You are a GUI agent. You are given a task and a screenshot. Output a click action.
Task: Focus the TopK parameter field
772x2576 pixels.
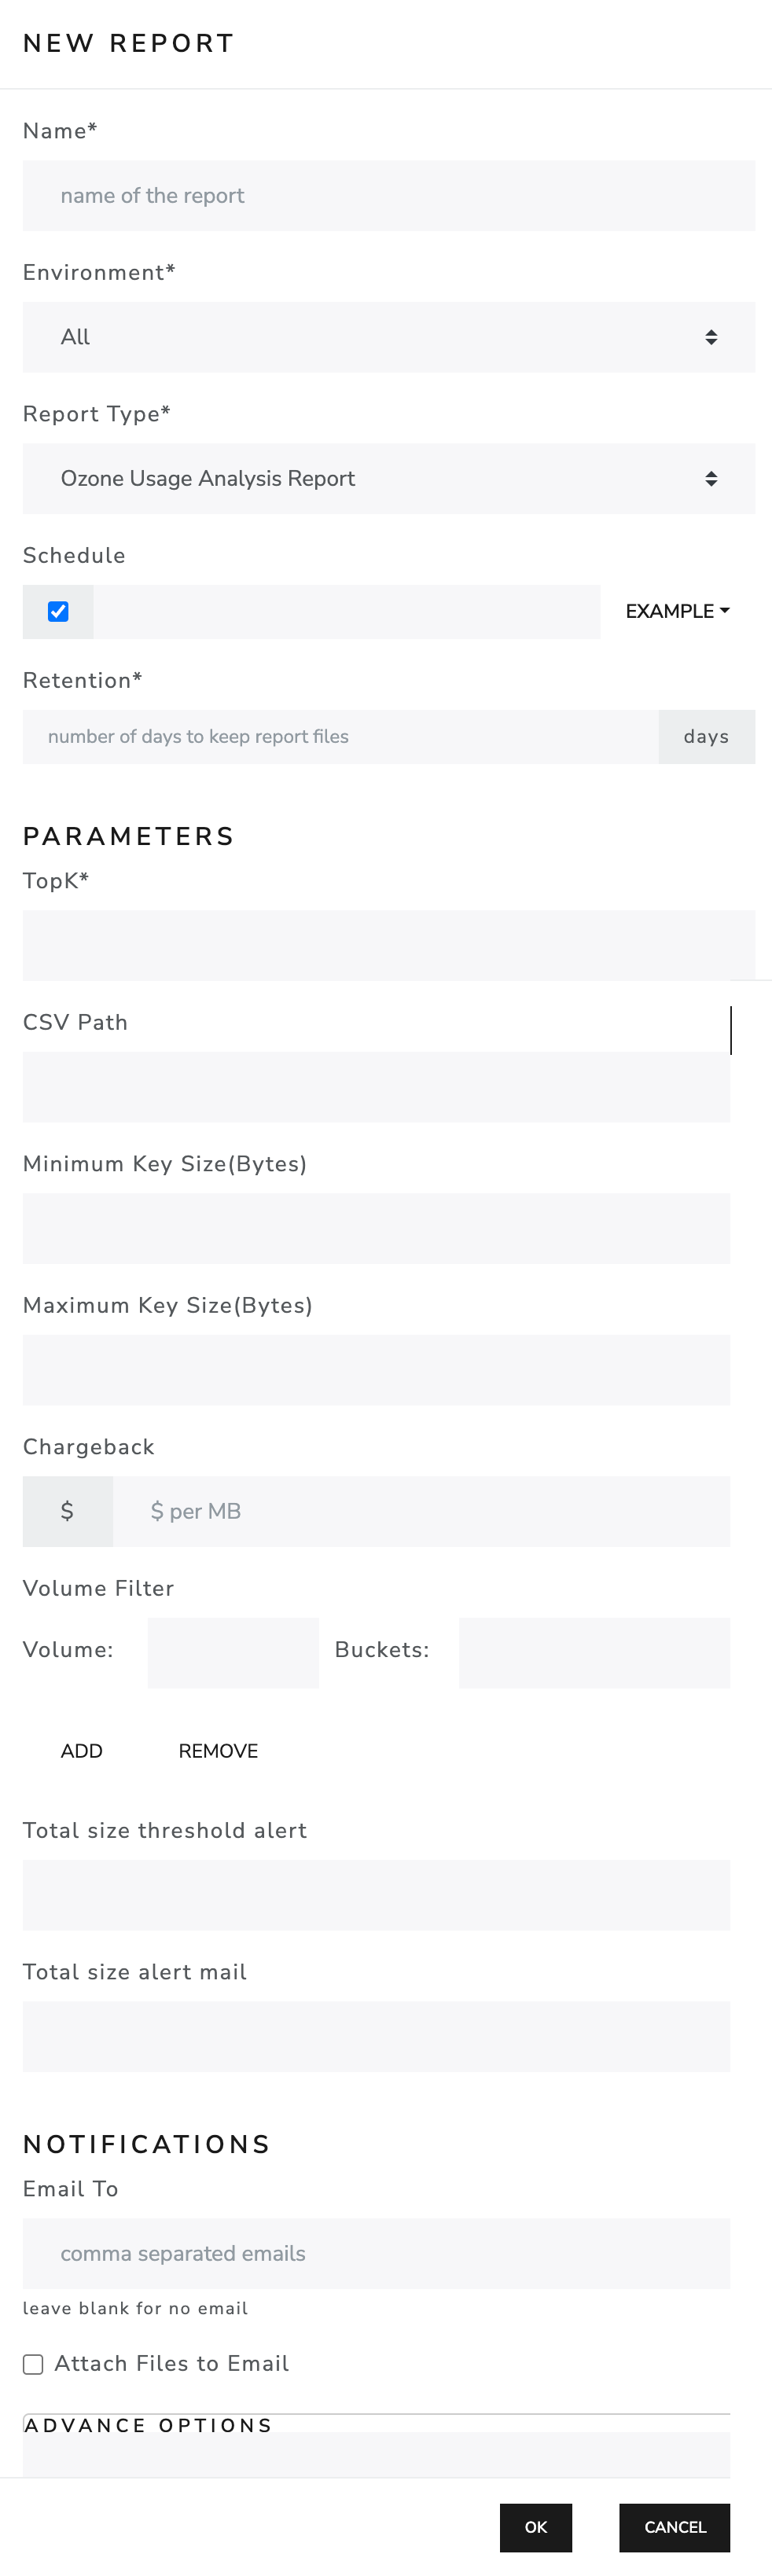coord(388,945)
